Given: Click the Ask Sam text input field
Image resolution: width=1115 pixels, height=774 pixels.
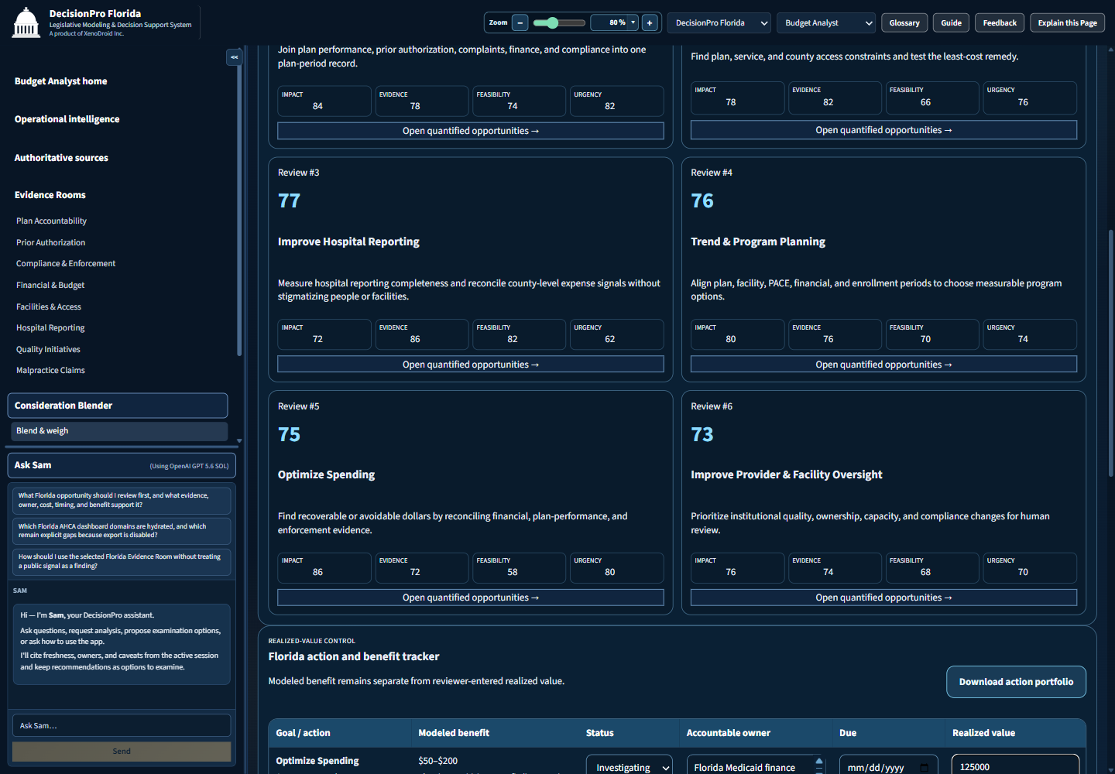Looking at the screenshot, I should 122,725.
